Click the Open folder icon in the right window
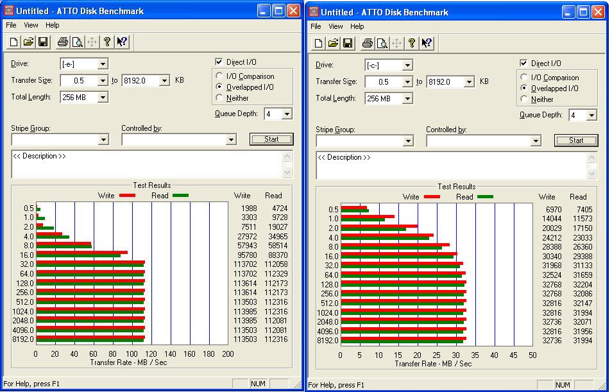Viewport: 612px width, 392px height. click(333, 43)
